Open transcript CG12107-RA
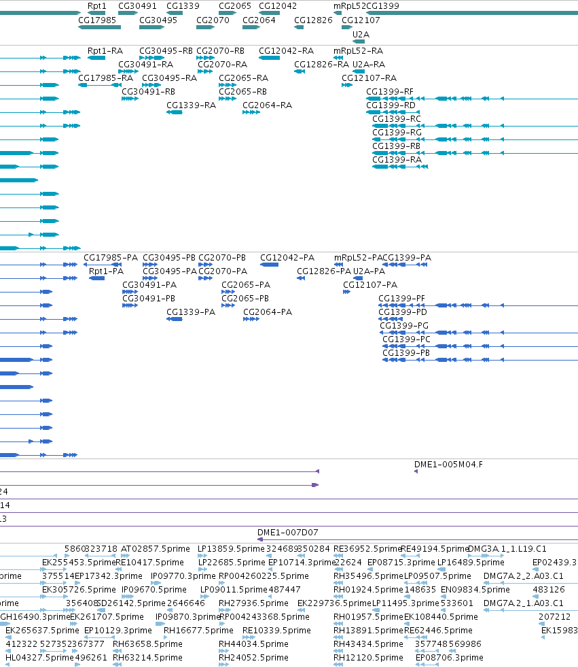Screen dimensions: 578x668 (x=347, y=85)
